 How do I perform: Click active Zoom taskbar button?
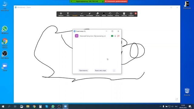pyautogui.click(x=65, y=106)
